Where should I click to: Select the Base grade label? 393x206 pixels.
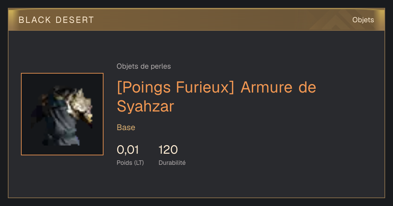click(x=126, y=127)
